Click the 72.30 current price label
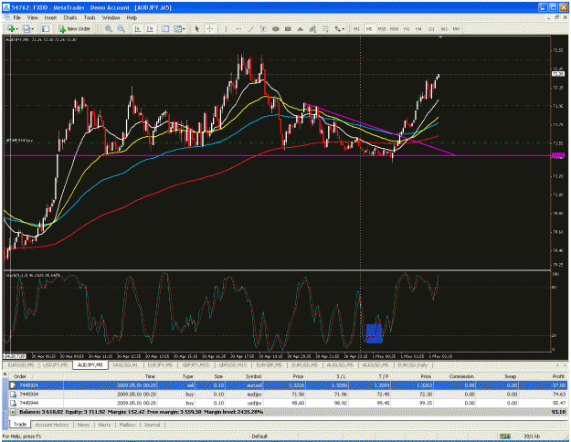 (x=558, y=74)
